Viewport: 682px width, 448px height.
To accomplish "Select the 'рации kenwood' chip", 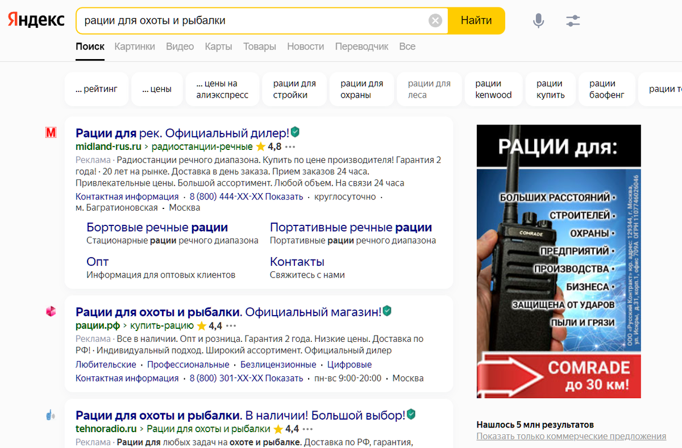I will point(493,89).
